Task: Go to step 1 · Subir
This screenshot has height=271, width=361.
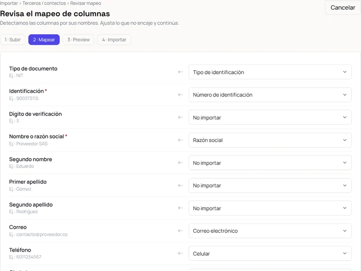Action: click(13, 40)
